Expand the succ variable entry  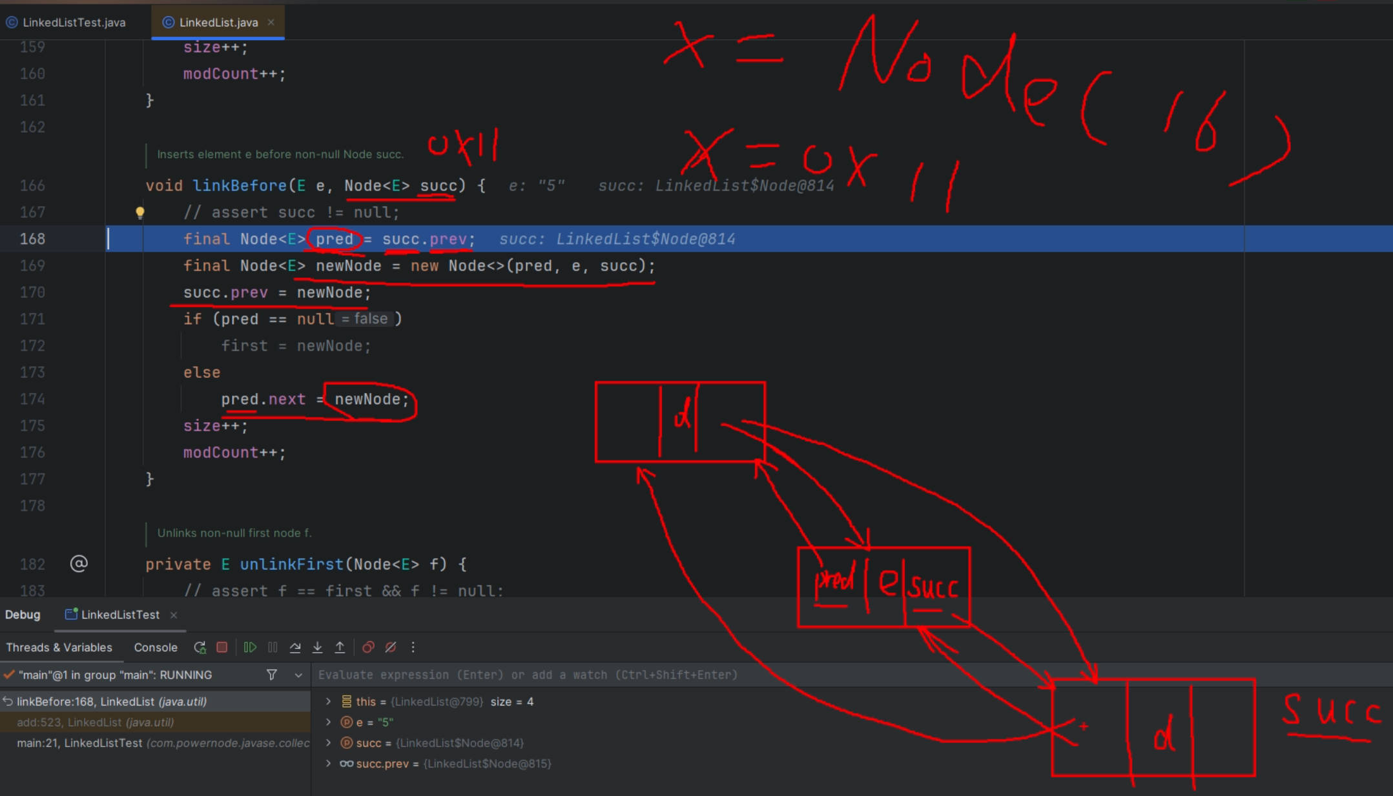click(x=329, y=742)
